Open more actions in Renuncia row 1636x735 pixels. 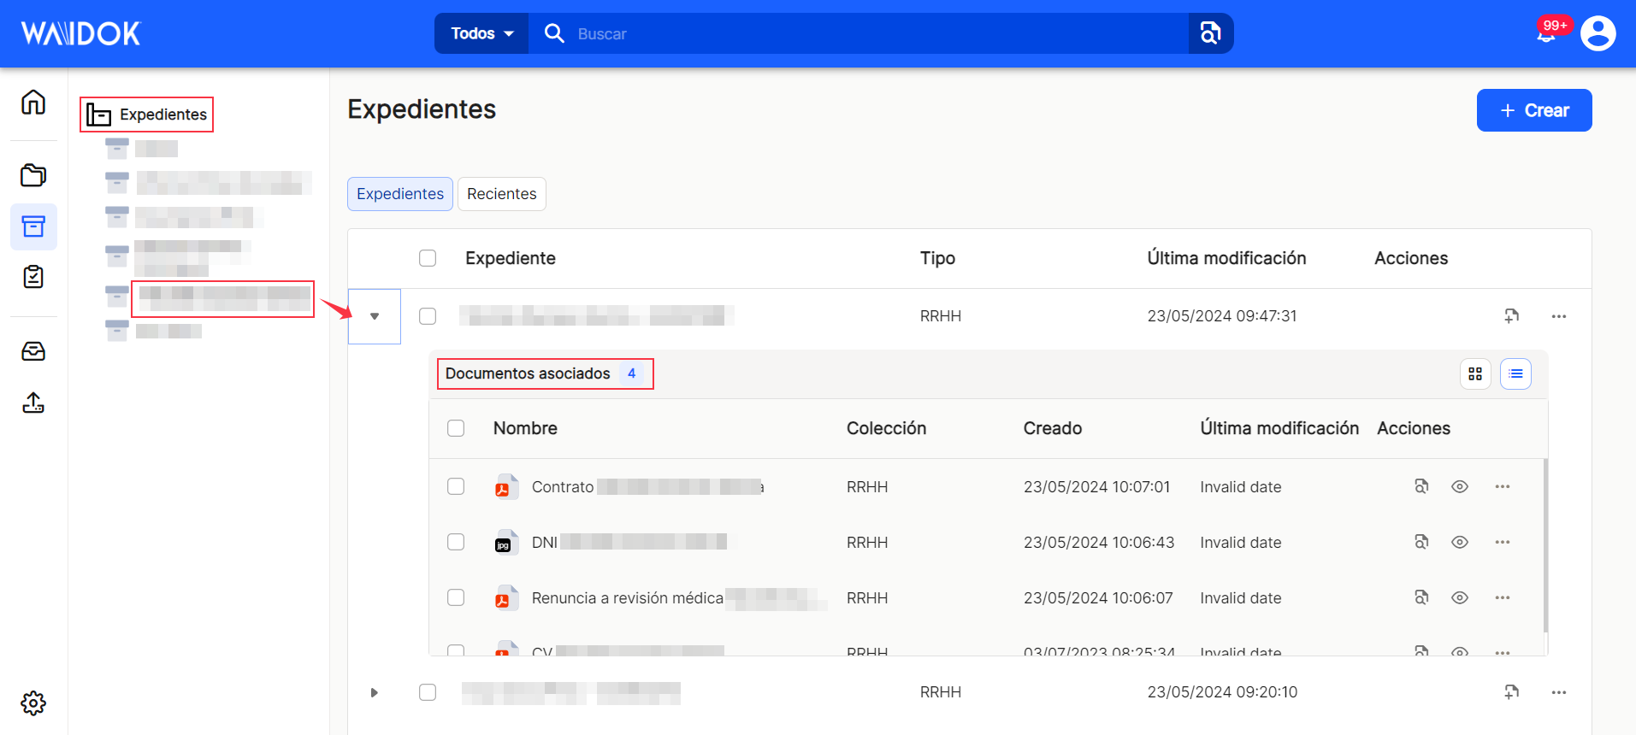point(1503,597)
